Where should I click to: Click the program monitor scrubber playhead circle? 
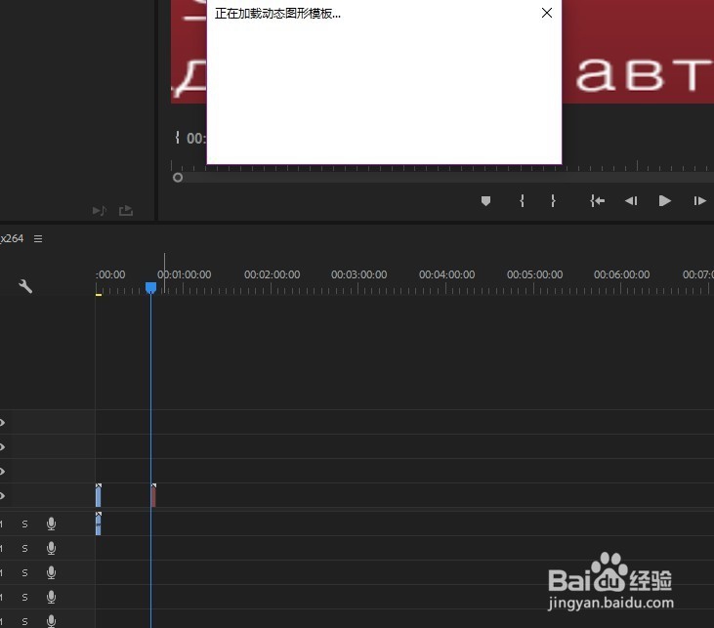pyautogui.click(x=178, y=177)
